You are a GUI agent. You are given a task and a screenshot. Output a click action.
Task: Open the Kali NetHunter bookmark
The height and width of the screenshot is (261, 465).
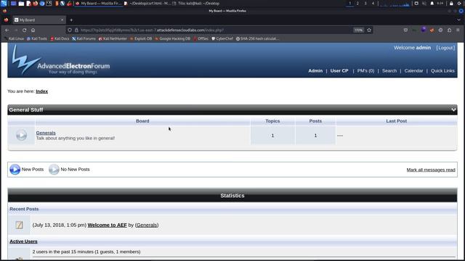click(x=113, y=38)
